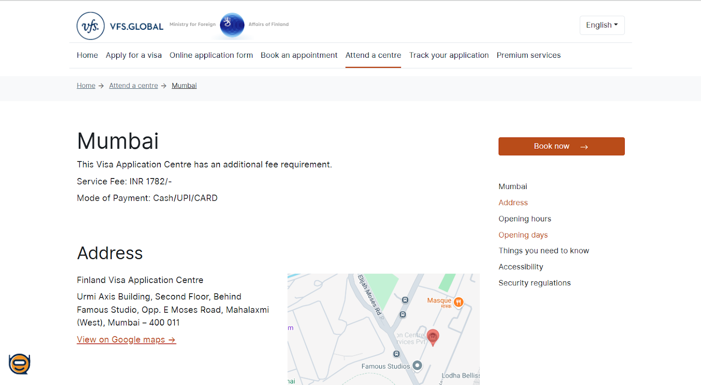Jump to Opening days section
This screenshot has height=385, width=701.
(x=523, y=235)
